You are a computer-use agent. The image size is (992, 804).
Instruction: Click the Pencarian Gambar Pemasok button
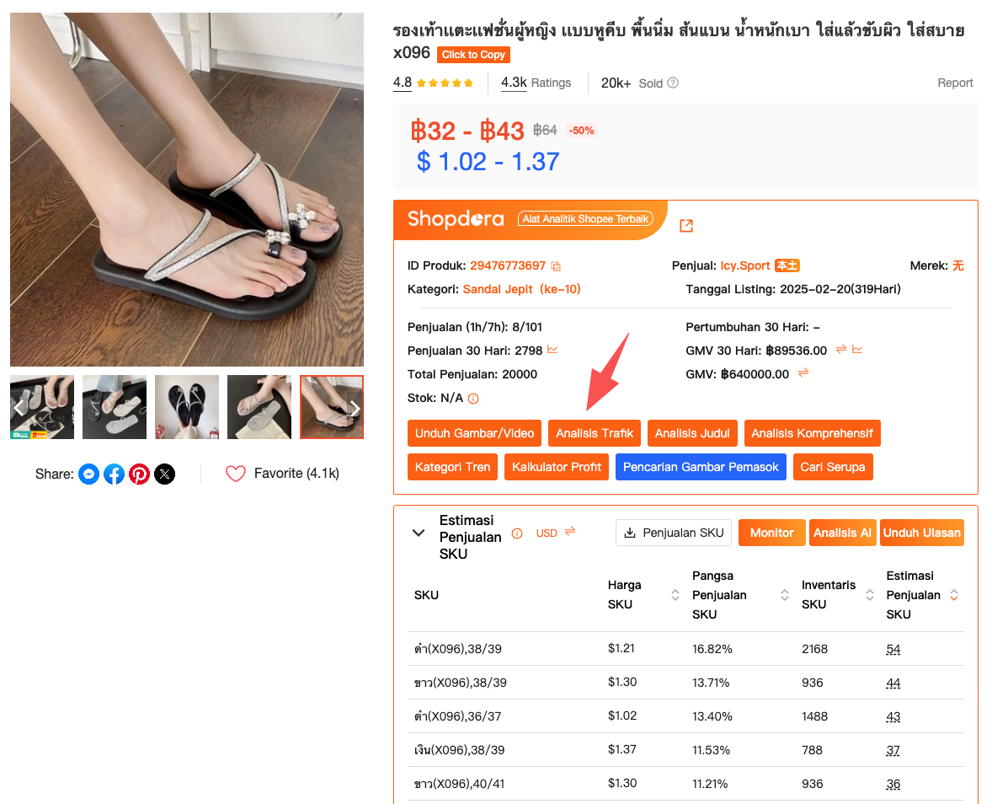click(701, 467)
